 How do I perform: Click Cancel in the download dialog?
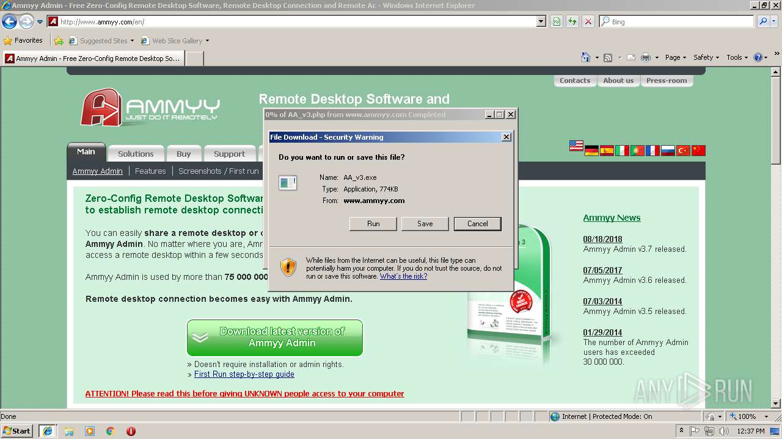(478, 224)
